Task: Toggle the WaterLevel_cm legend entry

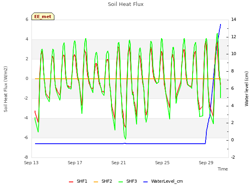Action: tap(163, 181)
